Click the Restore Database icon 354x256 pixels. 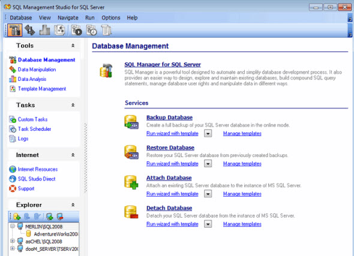[131, 152]
